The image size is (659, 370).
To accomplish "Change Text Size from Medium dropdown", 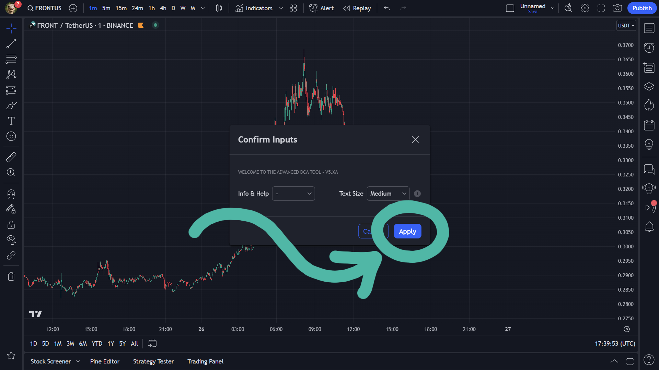I will tap(388, 193).
